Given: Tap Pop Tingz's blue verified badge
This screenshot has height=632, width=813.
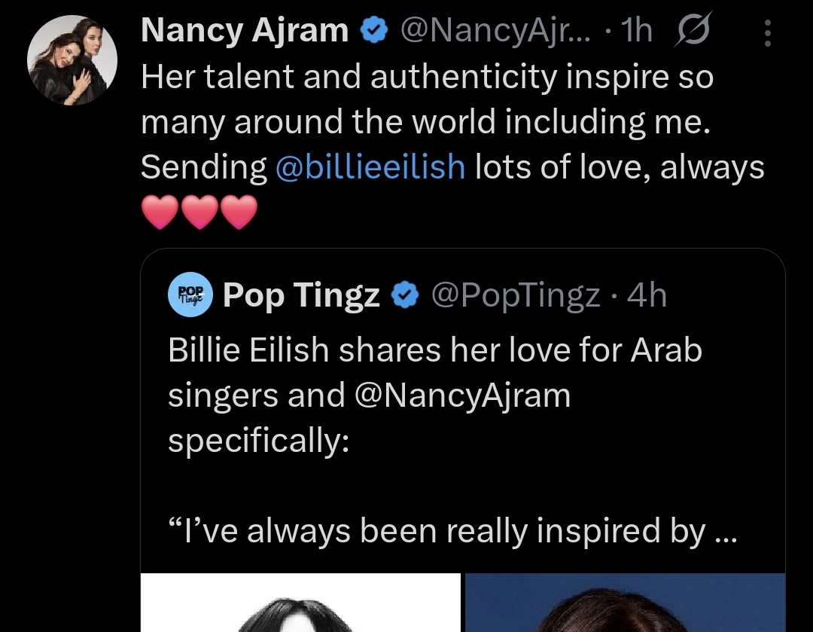Looking at the screenshot, I should tap(406, 296).
